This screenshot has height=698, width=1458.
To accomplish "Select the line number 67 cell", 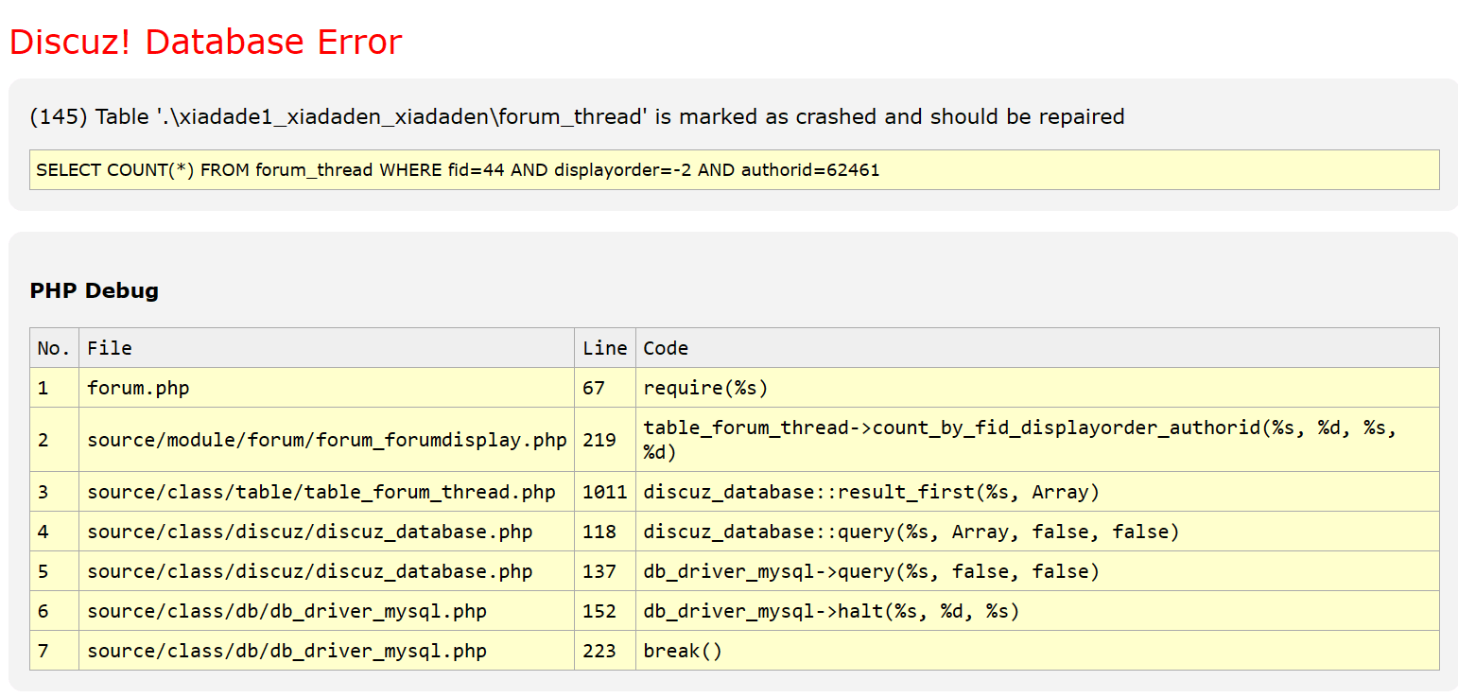I will click(x=605, y=388).
